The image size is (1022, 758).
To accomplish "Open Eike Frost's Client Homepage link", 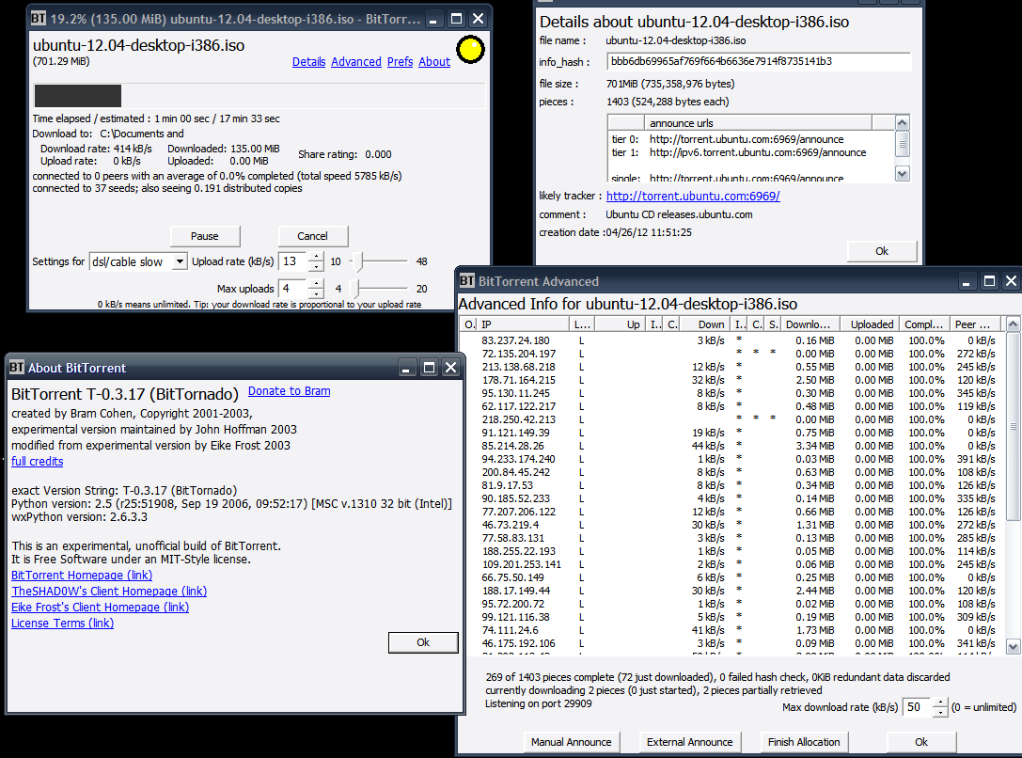I will tap(100, 608).
